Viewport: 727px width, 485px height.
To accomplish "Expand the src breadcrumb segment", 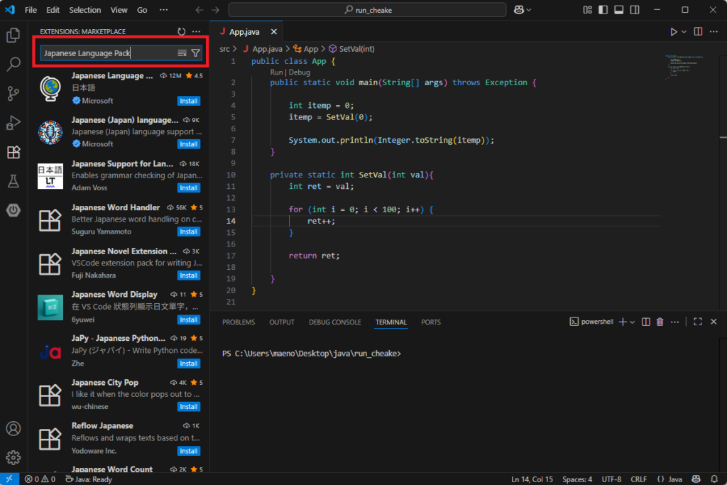I will coord(224,49).
